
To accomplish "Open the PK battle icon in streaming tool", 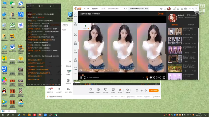I will pos(50,90).
